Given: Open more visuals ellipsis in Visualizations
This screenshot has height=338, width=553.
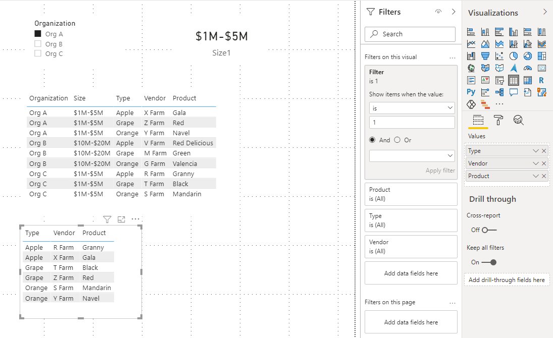Looking at the screenshot, I should click(x=499, y=104).
